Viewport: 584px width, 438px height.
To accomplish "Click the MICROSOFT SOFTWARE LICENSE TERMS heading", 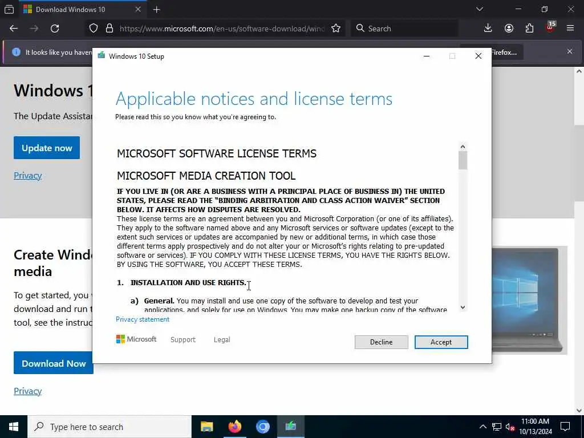I will [x=217, y=153].
